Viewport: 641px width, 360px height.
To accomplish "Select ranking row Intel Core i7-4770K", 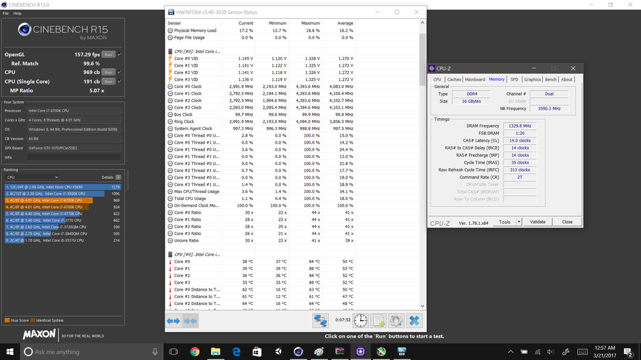I will 63,214.
